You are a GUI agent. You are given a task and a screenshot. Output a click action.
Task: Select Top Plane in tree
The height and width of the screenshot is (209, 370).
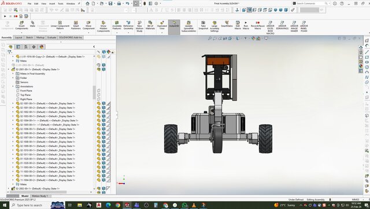tap(25, 95)
